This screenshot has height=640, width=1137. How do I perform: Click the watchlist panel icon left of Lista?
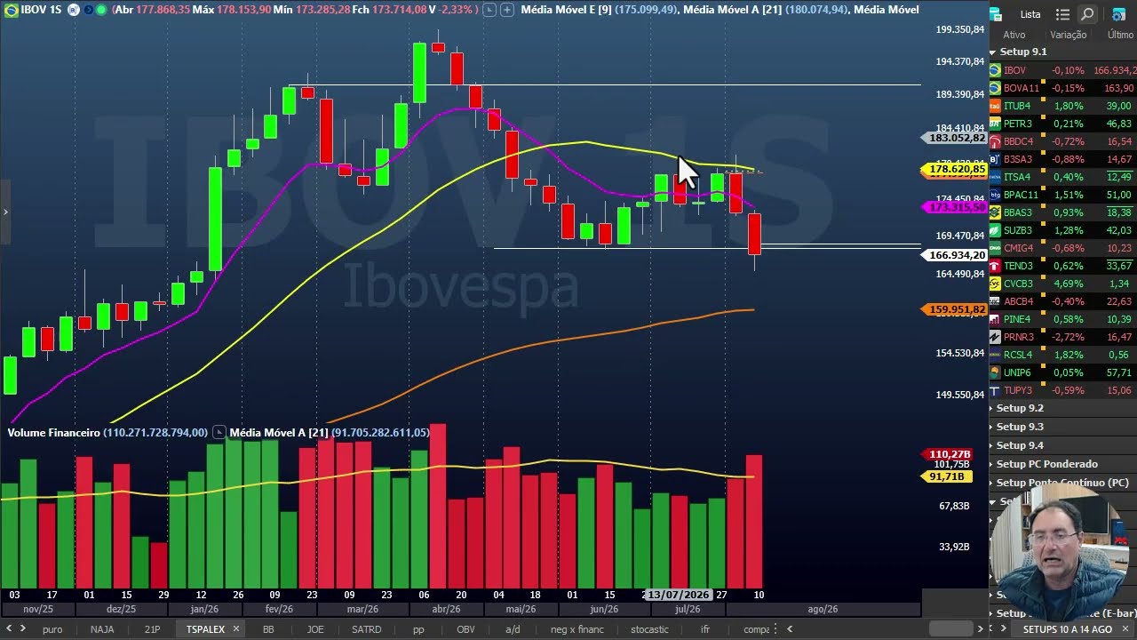pos(995,14)
